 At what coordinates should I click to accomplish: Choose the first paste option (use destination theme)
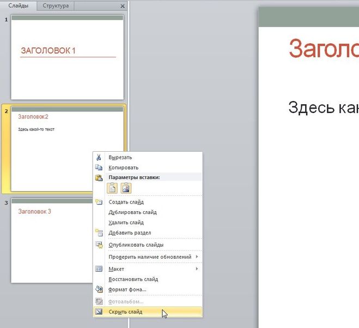point(112,188)
